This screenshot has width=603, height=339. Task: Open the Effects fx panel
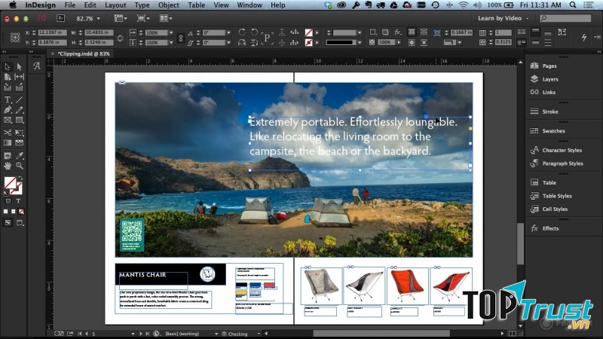pyautogui.click(x=550, y=228)
